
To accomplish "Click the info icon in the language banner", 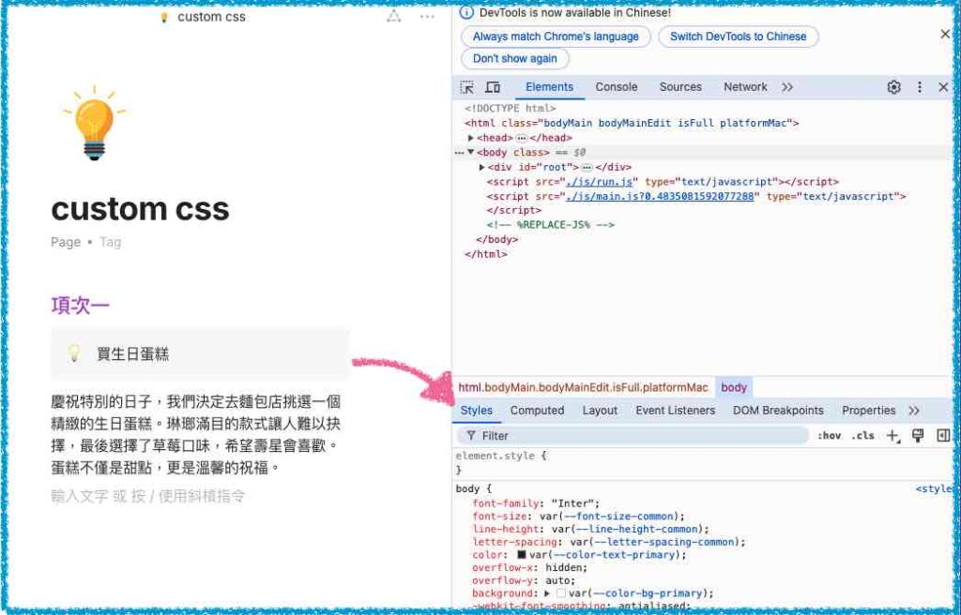I will (466, 12).
